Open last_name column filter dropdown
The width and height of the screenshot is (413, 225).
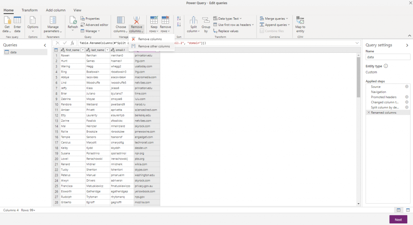107,50
